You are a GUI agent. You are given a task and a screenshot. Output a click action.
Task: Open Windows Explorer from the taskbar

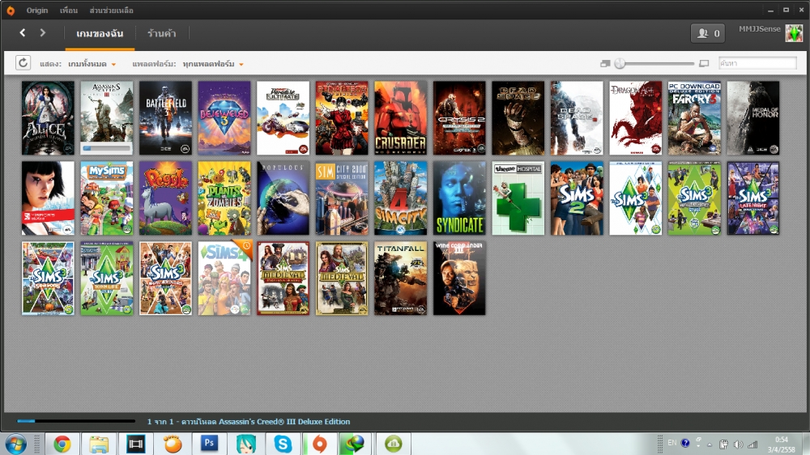[99, 444]
